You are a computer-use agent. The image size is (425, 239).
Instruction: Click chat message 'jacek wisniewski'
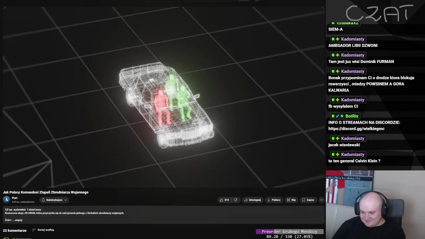coord(344,145)
